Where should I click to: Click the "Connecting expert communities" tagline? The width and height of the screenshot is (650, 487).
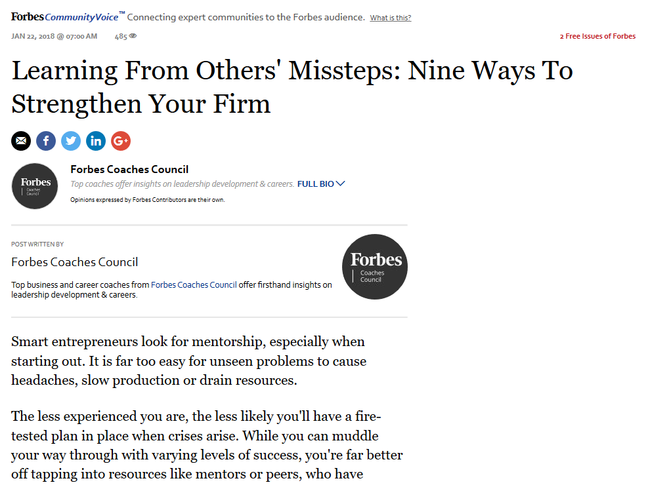[x=246, y=18]
